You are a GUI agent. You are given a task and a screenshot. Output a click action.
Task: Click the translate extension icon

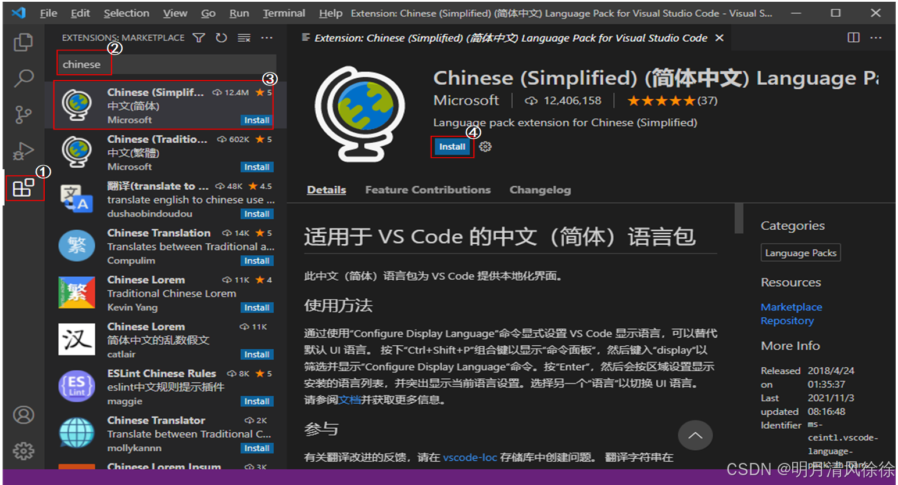[76, 199]
